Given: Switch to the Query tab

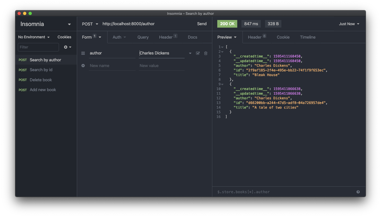Looking at the screenshot, I should [x=143, y=37].
